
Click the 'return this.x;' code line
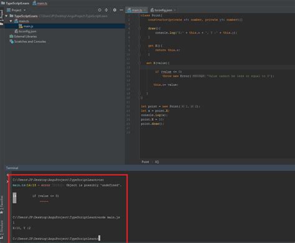pos(167,50)
